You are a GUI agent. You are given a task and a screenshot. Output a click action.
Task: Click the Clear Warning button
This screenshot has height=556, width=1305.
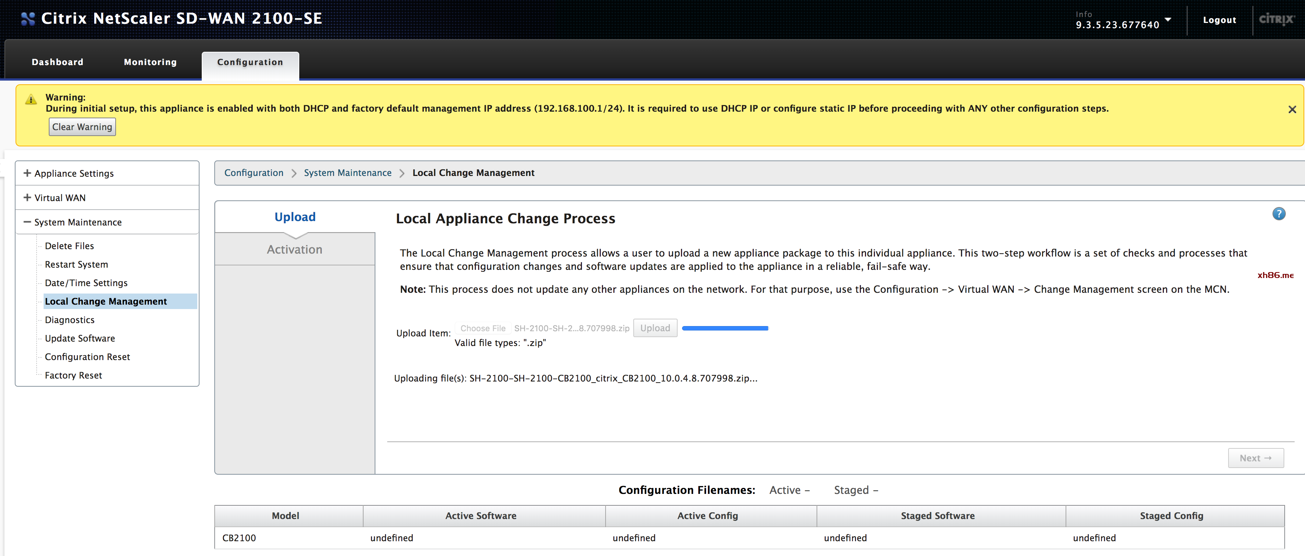point(82,127)
